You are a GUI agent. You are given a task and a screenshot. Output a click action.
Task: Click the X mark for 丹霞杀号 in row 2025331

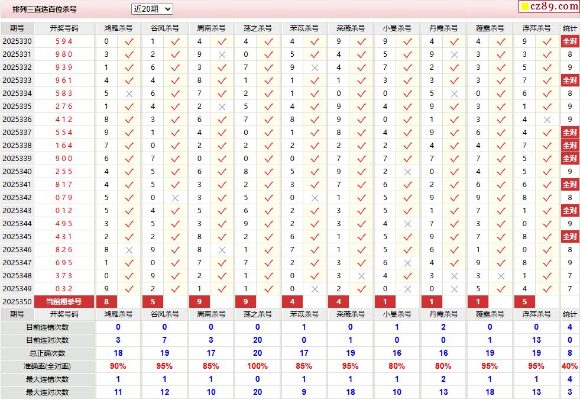[x=454, y=54]
